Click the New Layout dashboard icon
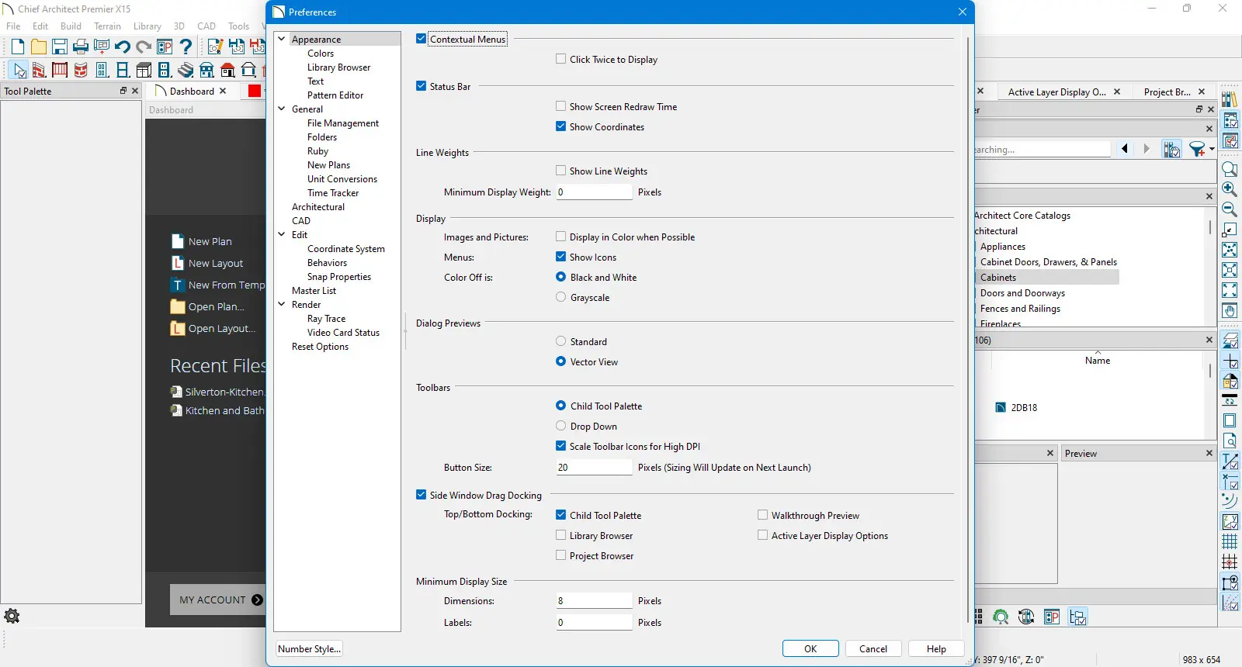Screen dimensions: 1242x667 coord(178,263)
